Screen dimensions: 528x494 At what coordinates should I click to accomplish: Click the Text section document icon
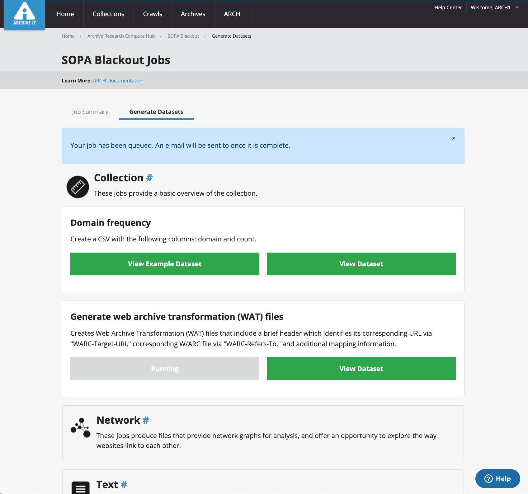click(x=81, y=487)
